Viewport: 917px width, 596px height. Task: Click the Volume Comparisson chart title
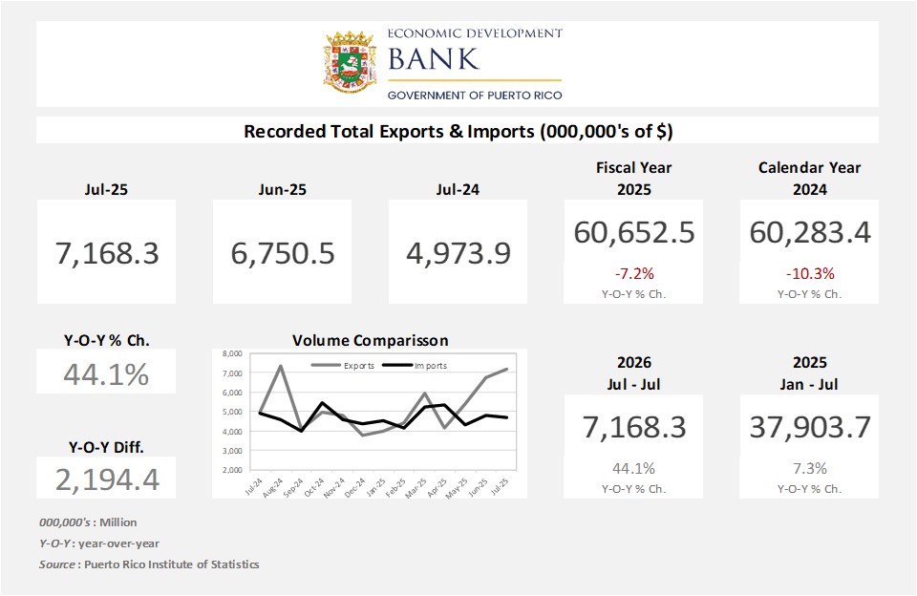370,340
